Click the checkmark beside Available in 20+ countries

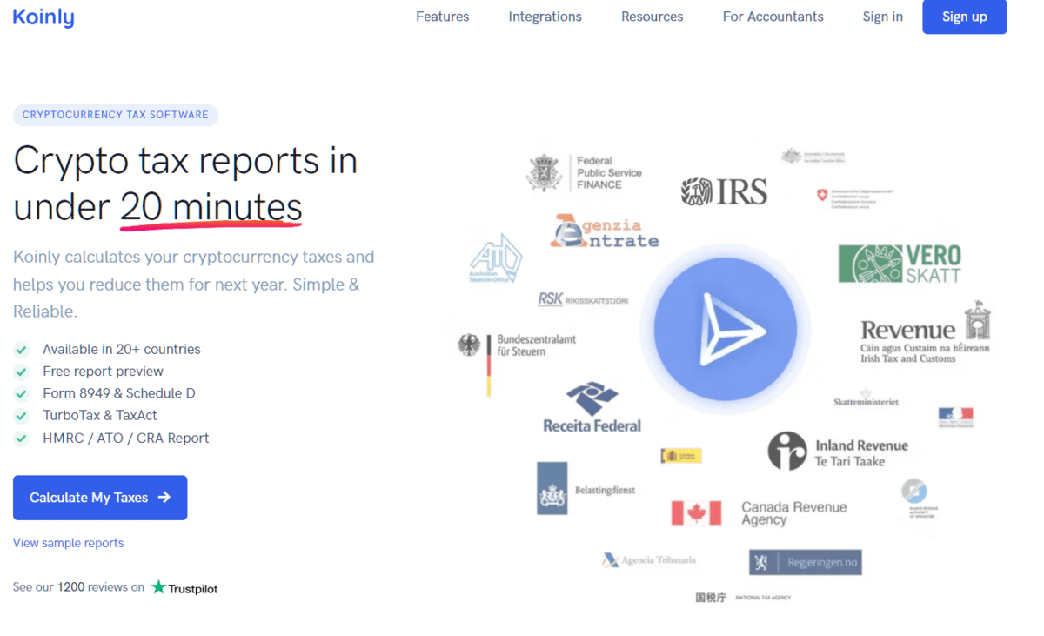point(21,350)
